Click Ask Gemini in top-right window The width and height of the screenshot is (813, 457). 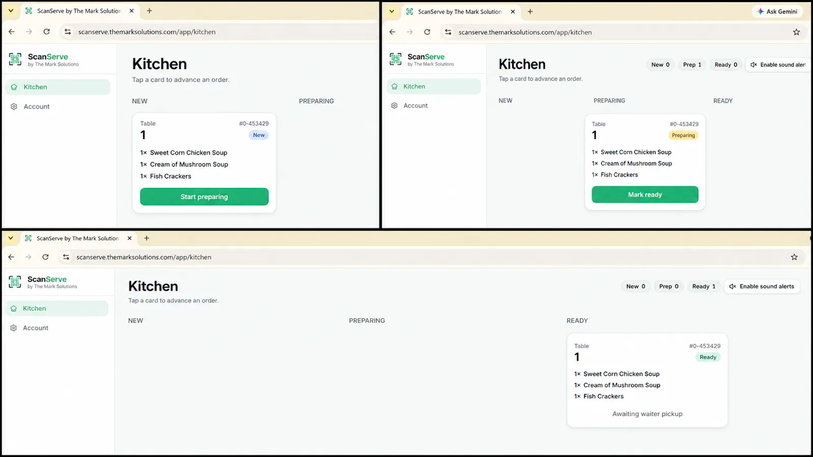pyautogui.click(x=777, y=11)
